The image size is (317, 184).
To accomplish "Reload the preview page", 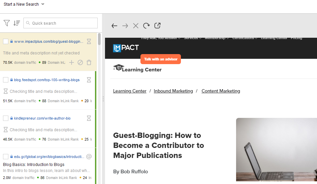I will tap(146, 26).
